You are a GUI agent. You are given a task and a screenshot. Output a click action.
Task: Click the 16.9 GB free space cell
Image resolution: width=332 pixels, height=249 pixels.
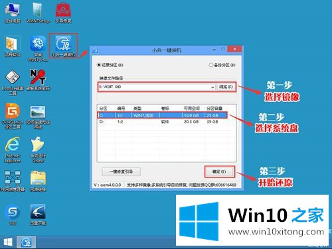click(x=191, y=115)
